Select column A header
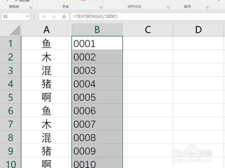225x168 pixels. point(46,30)
